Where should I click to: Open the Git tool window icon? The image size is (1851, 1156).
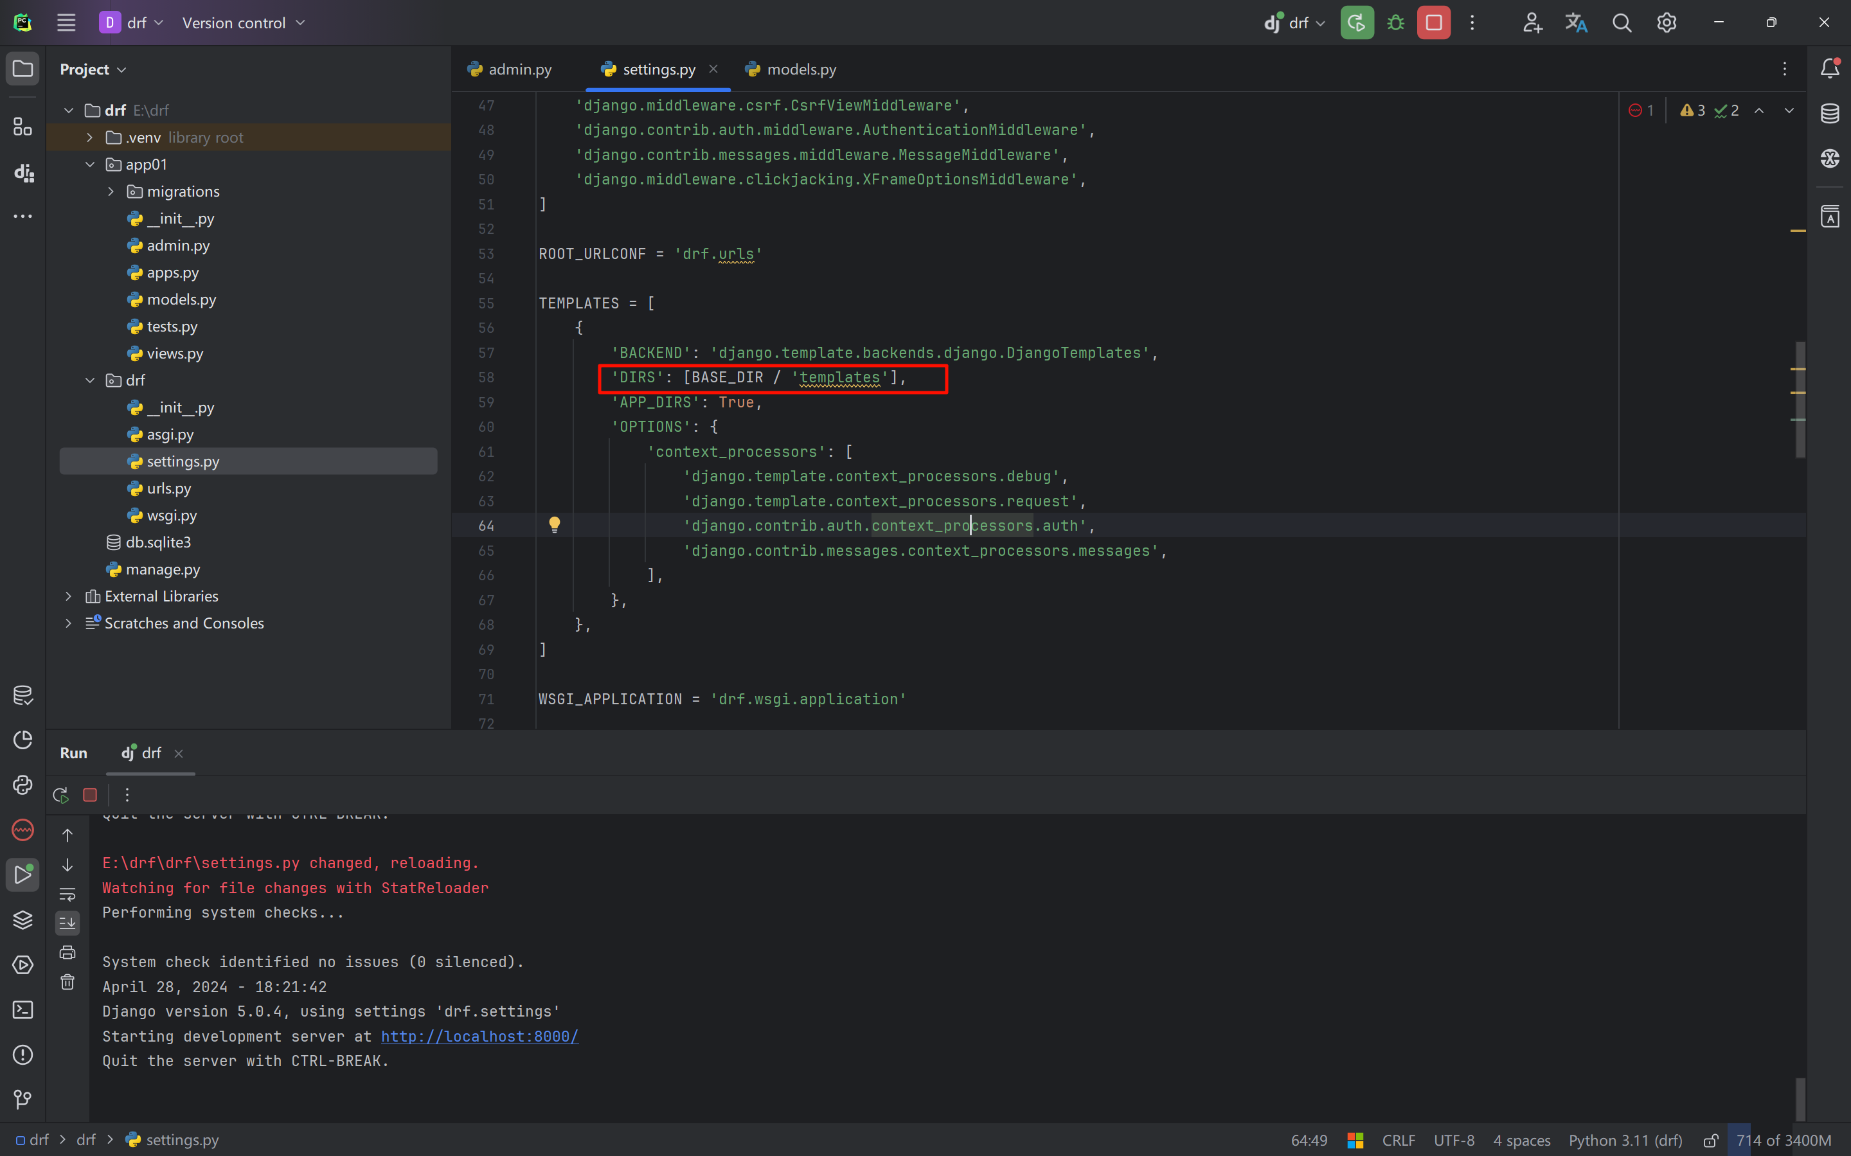tap(23, 1099)
